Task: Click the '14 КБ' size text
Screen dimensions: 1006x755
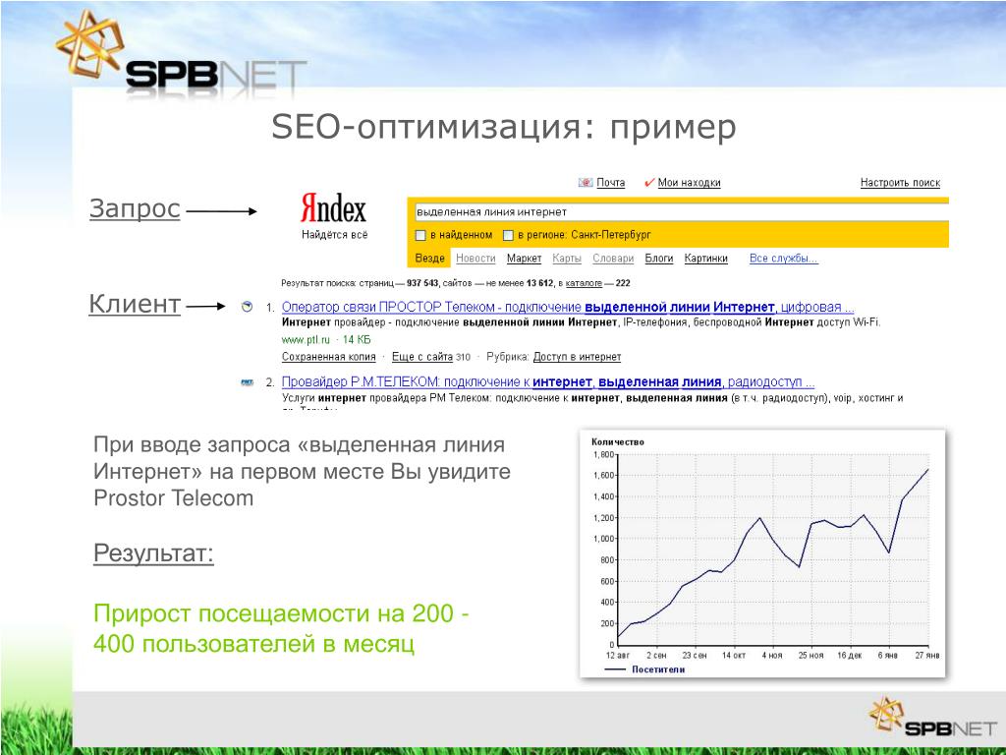Action: click(x=356, y=339)
